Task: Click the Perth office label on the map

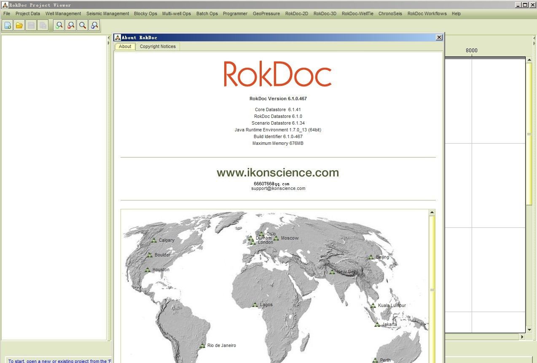Action: tap(385, 360)
